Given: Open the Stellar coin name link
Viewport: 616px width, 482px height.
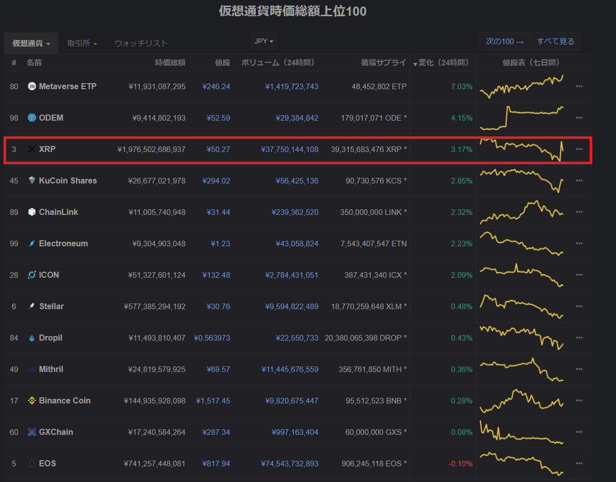Looking at the screenshot, I should click(x=51, y=307).
